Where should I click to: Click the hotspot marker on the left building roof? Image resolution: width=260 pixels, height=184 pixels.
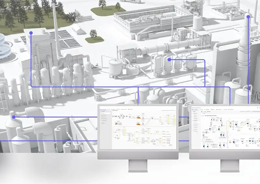pyautogui.click(x=31, y=33)
